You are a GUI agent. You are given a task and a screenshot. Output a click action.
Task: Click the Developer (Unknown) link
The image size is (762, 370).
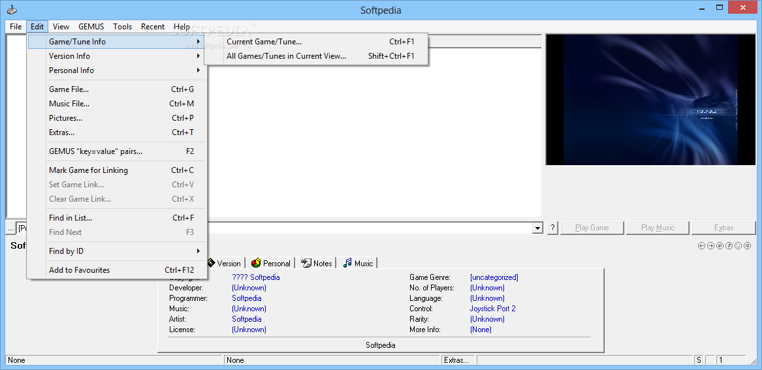(x=249, y=288)
